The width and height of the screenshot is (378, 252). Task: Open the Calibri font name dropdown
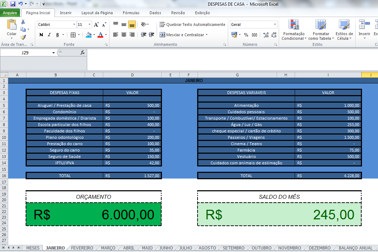point(74,24)
